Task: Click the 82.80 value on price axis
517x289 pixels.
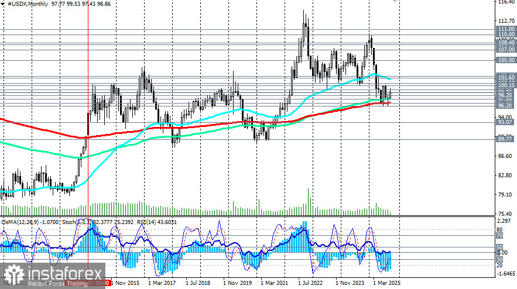Action: click(x=505, y=176)
